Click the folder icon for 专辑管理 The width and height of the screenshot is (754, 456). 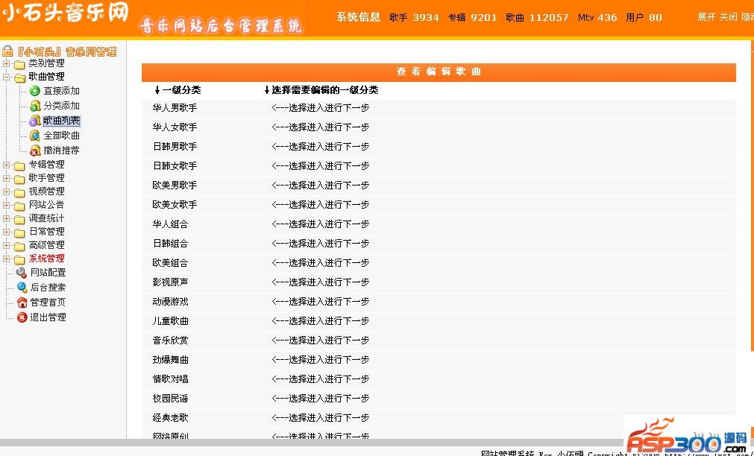(19, 165)
